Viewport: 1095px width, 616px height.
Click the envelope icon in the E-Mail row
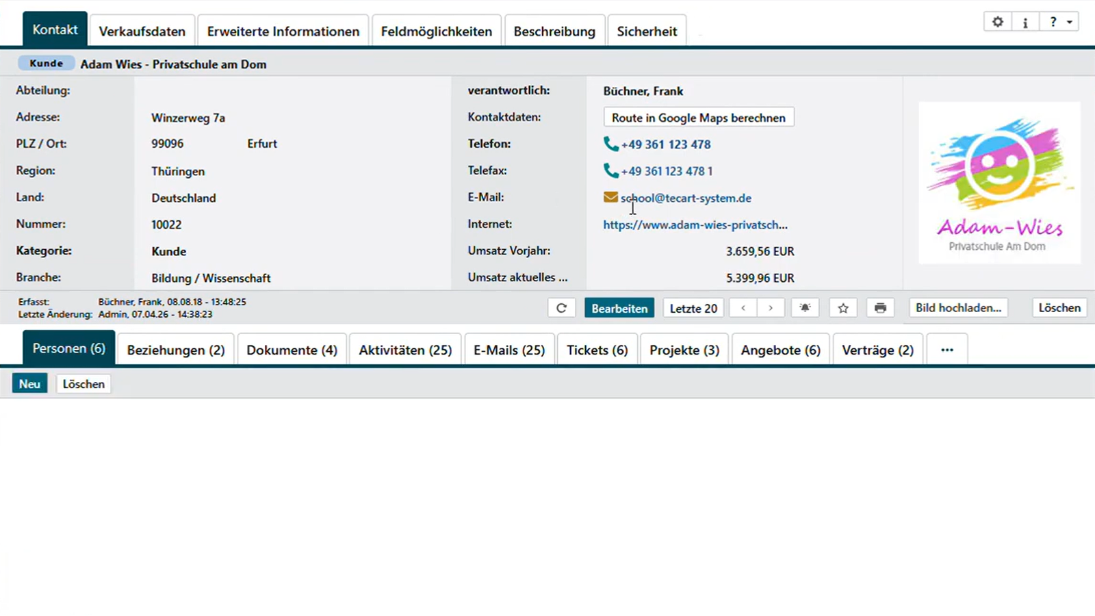610,197
